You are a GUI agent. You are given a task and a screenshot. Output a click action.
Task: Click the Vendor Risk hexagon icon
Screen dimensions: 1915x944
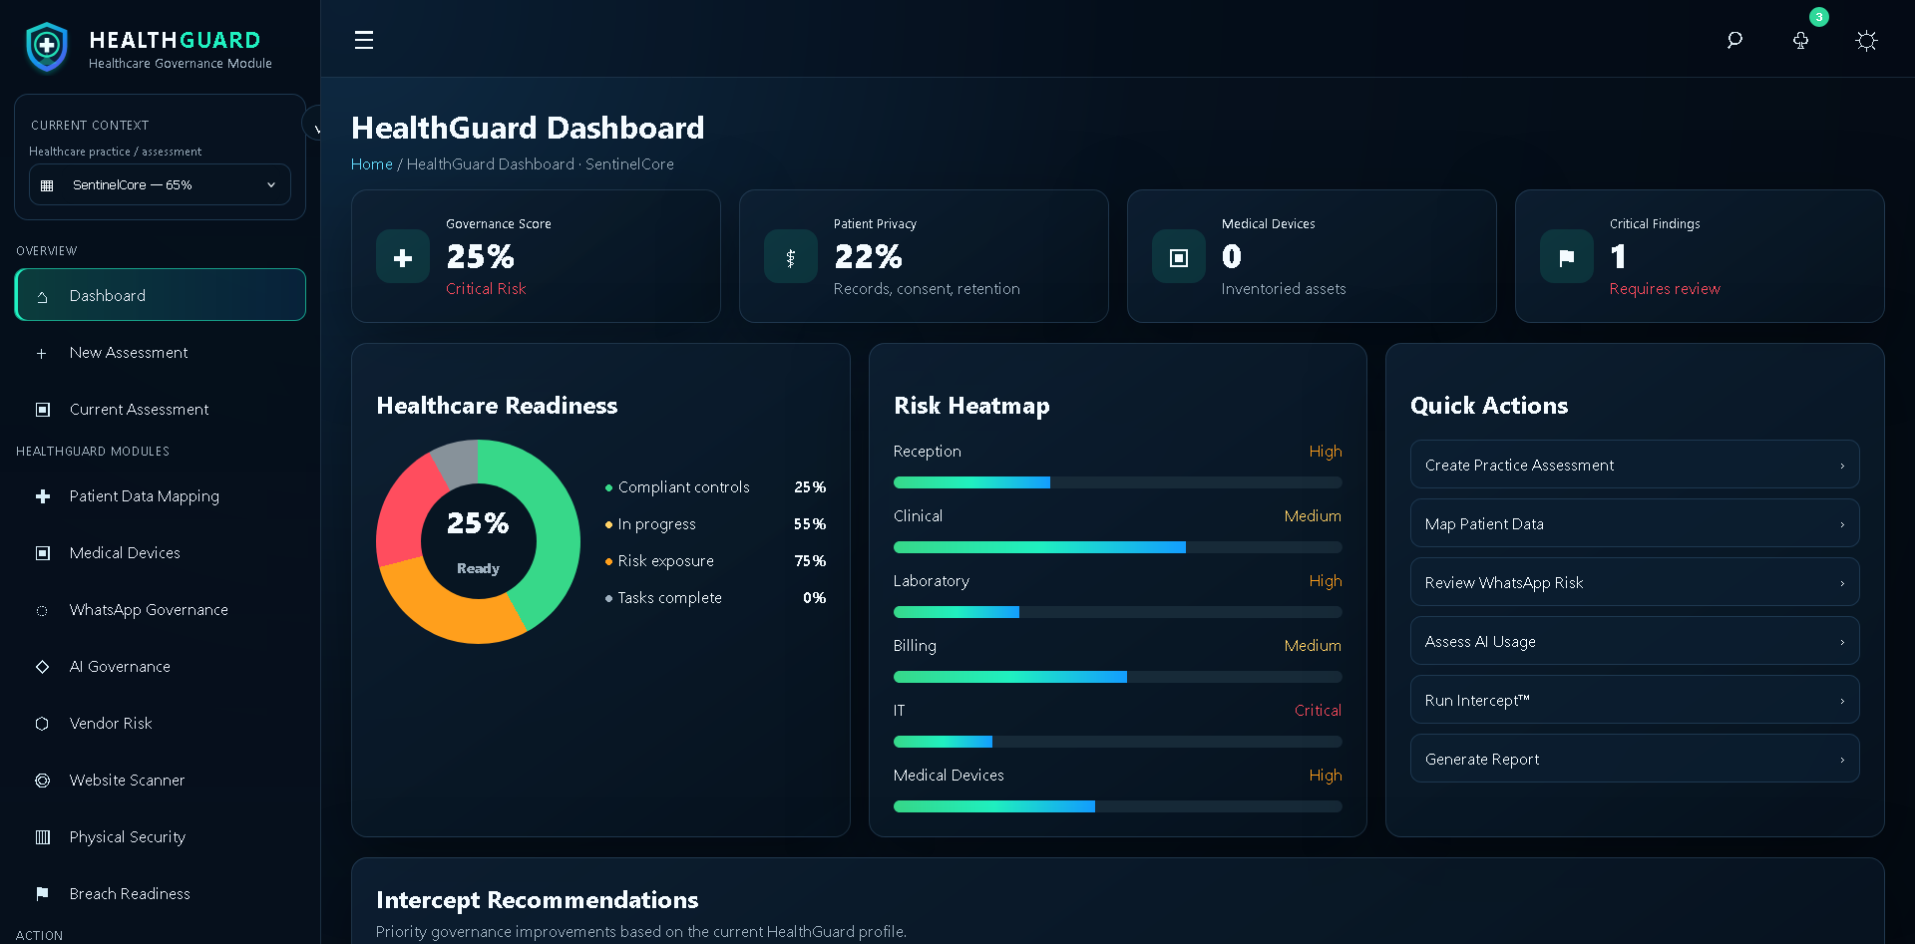(42, 724)
